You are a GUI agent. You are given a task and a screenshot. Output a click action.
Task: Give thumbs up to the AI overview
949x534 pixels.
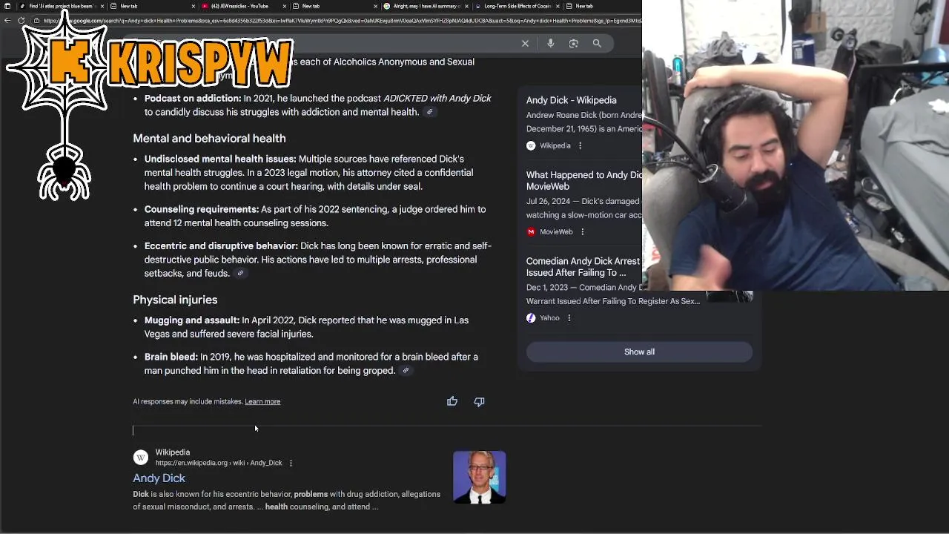point(452,401)
